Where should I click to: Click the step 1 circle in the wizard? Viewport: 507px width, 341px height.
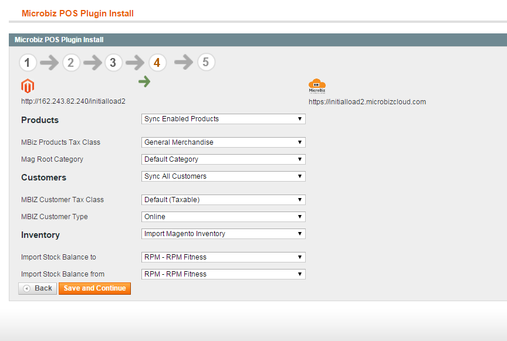point(28,62)
